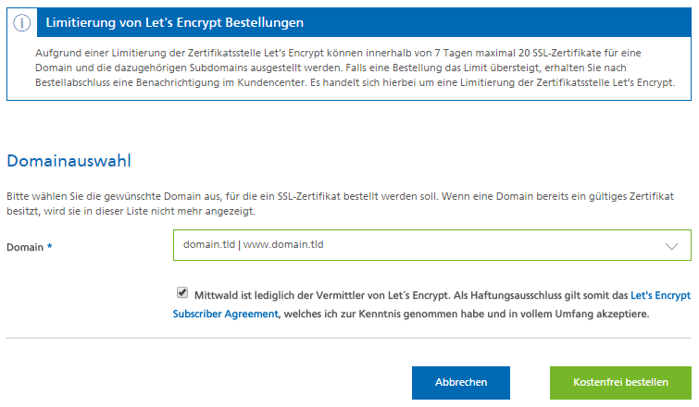Click the circled info icon in the notice
The height and width of the screenshot is (407, 699).
click(22, 22)
